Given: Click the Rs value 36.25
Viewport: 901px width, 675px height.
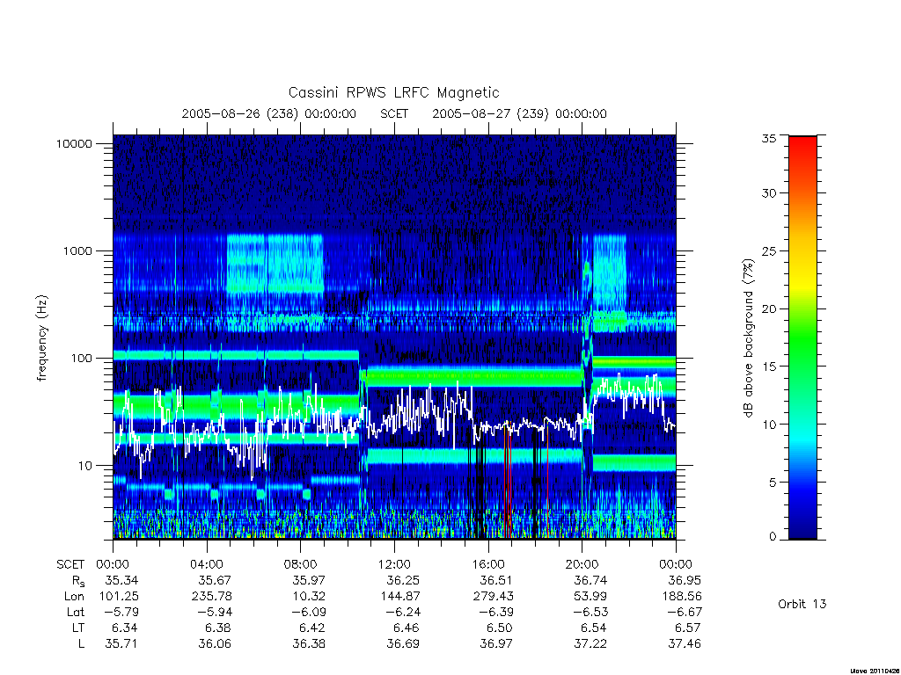Looking at the screenshot, I should (402, 580).
